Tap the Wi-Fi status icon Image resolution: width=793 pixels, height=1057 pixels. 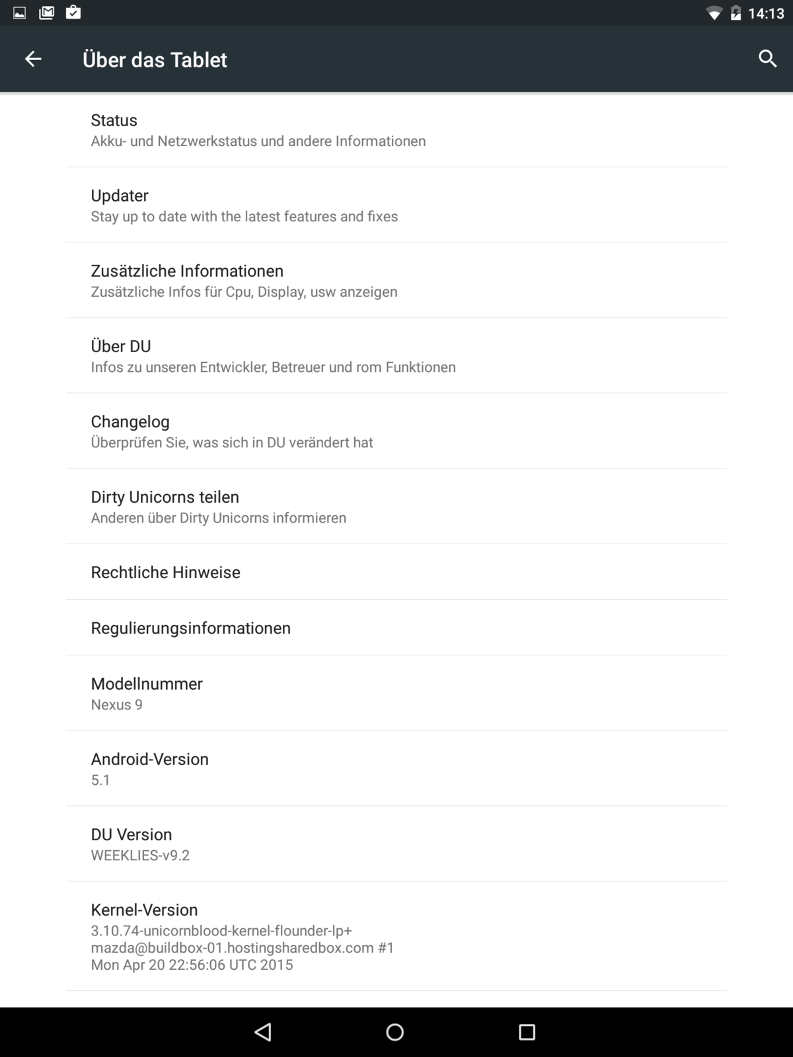pos(714,13)
